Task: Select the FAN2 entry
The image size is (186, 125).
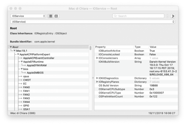Action: tap(26, 95)
